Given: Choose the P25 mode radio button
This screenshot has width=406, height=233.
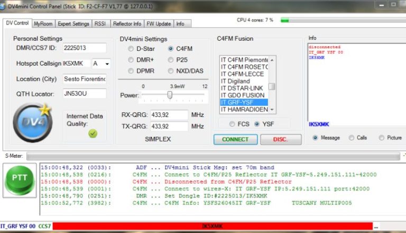Looking at the screenshot, I should click(171, 60).
